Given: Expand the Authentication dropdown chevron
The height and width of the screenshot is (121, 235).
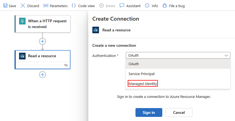Looking at the screenshot, I should [226, 56].
